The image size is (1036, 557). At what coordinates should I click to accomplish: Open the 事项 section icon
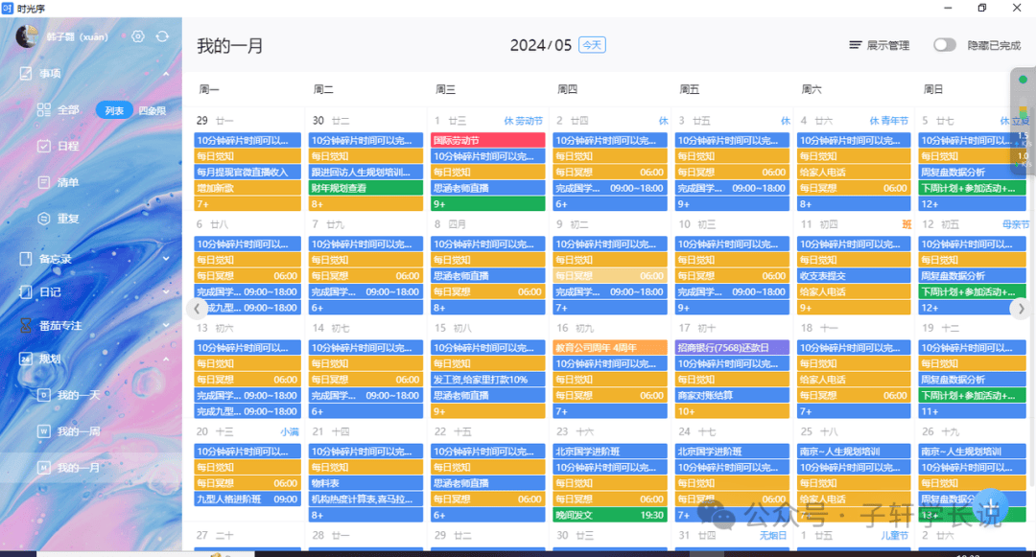(26, 73)
